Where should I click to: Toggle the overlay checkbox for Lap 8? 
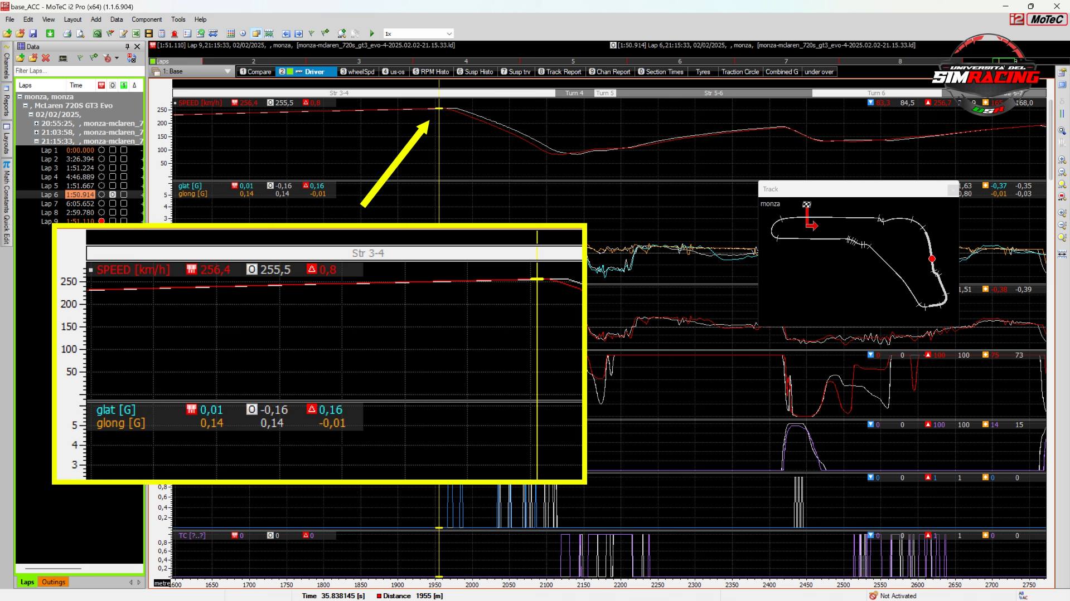click(x=113, y=212)
